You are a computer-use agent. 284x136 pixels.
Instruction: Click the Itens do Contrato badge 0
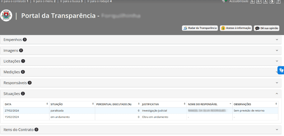(x=36, y=129)
